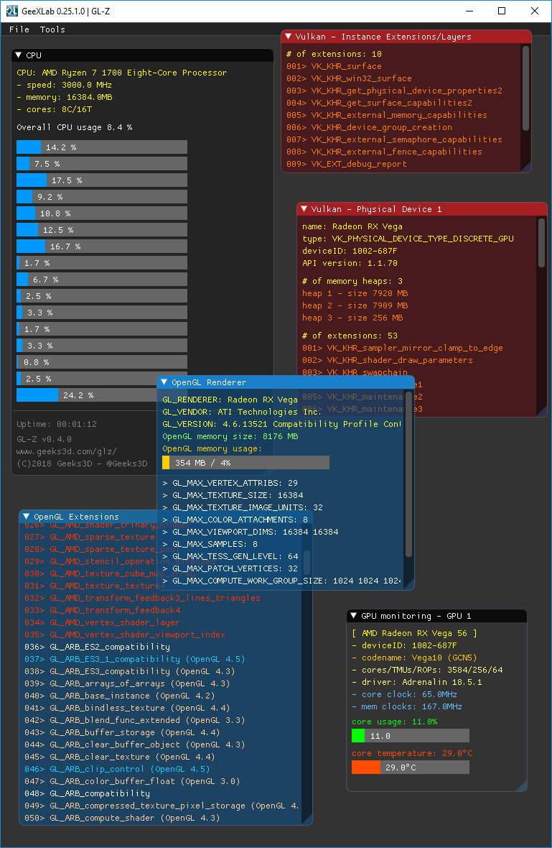The height and width of the screenshot is (848, 552).
Task: Click the Uptime: 00:01:12 text
Action: (x=57, y=424)
